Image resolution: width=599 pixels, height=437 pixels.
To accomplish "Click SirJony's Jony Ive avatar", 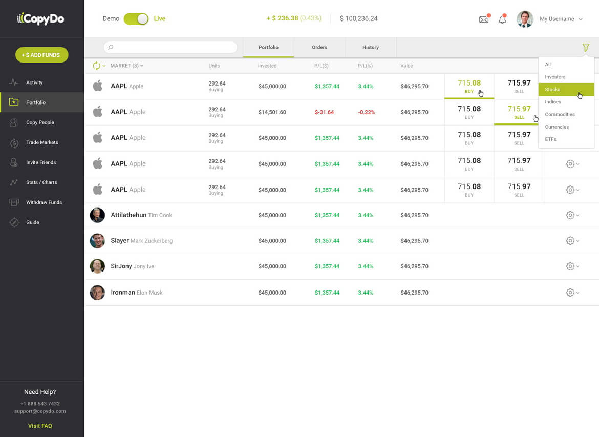I will [x=97, y=266].
